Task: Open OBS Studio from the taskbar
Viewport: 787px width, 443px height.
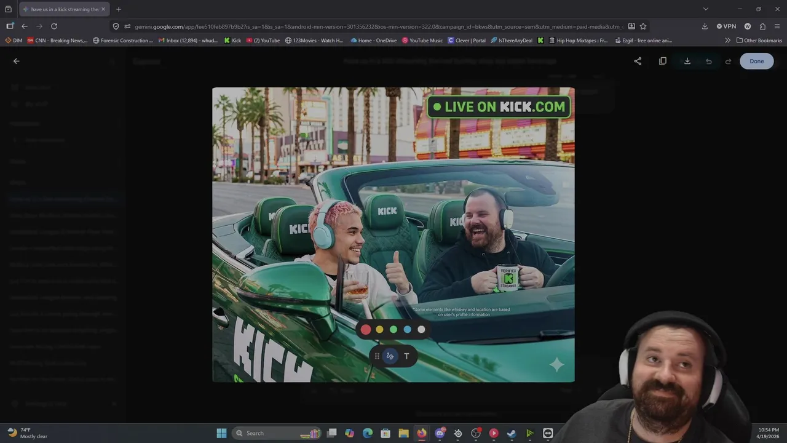Action: pyautogui.click(x=476, y=433)
